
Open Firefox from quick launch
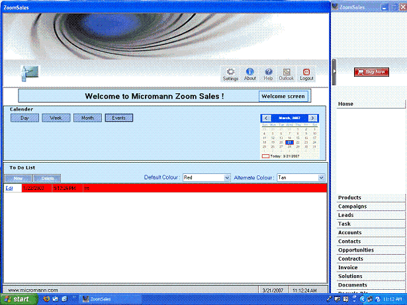[46, 299]
